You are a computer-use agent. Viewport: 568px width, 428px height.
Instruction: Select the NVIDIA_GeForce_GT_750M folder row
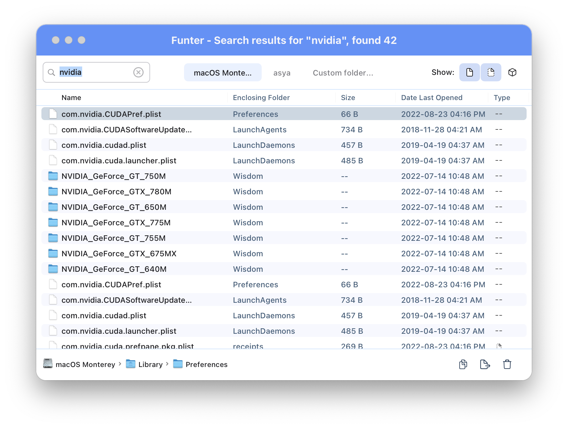click(284, 176)
